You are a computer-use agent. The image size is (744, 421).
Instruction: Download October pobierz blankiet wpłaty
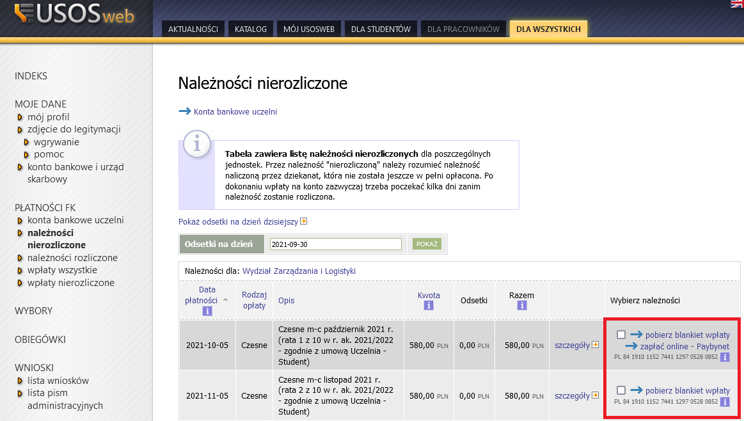pos(688,335)
